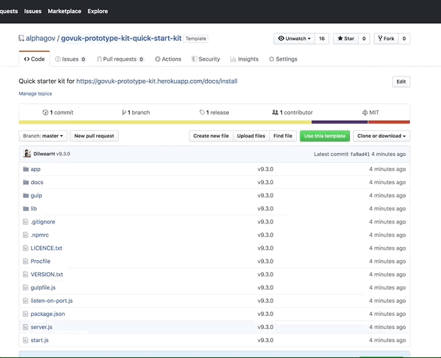Open the Issues tab

click(x=70, y=59)
